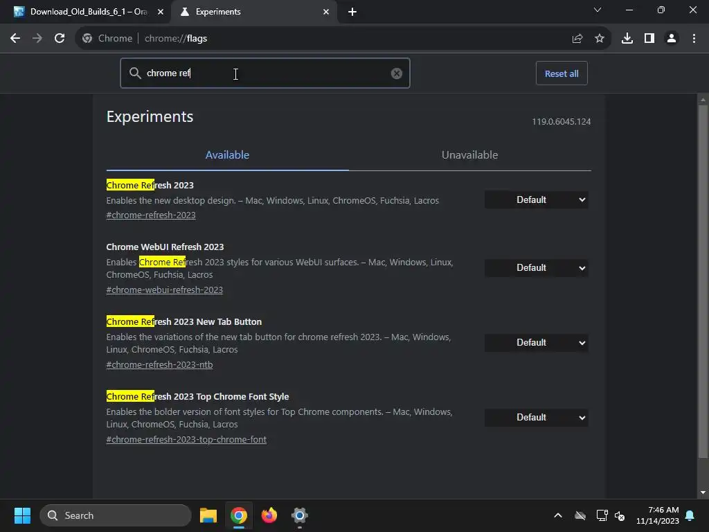This screenshot has width=709, height=532.
Task: Go back to the previous page
Action: click(x=15, y=39)
